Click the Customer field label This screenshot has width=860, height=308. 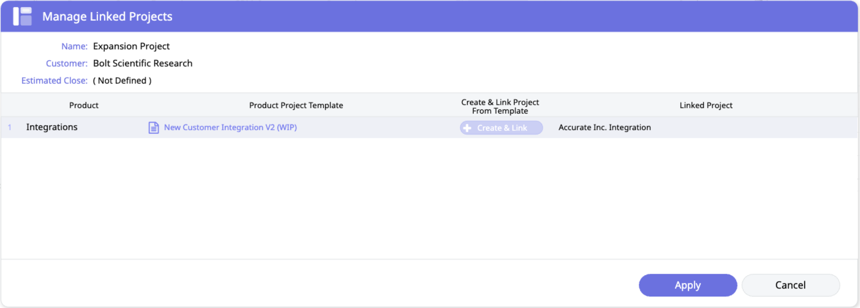(67, 64)
